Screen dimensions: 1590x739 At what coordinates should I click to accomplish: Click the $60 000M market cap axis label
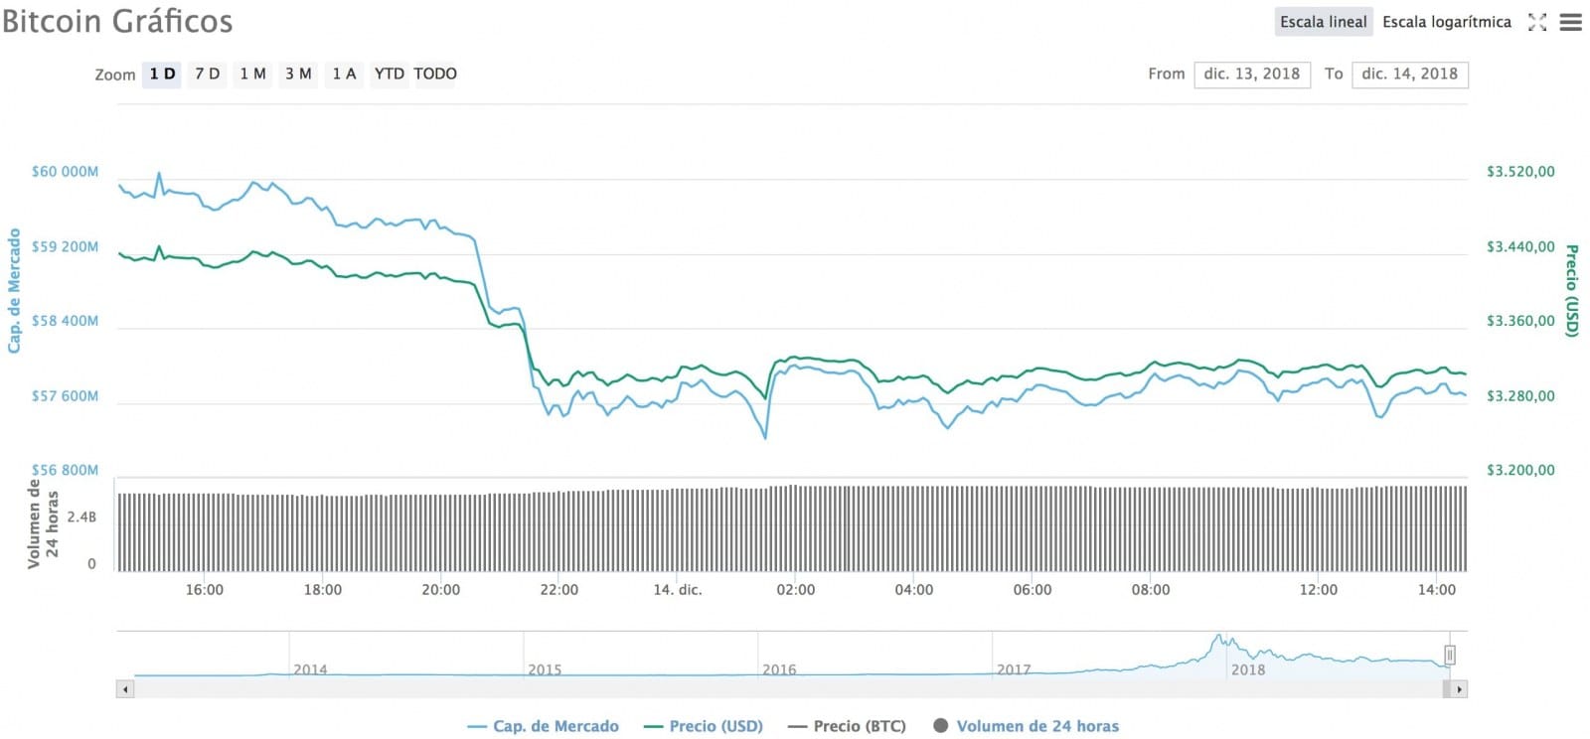[x=65, y=172]
